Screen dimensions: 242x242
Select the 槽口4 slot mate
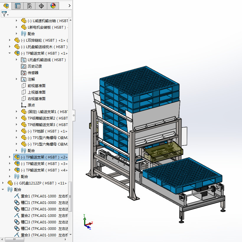click(41, 229)
